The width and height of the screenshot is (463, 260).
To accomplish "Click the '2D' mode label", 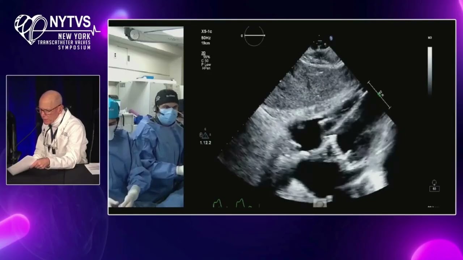I will (203, 53).
